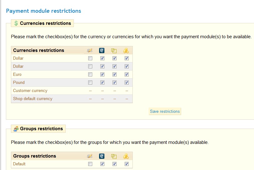Click the Customer currency row label
This screenshot has width=254, height=170.
coord(30,91)
